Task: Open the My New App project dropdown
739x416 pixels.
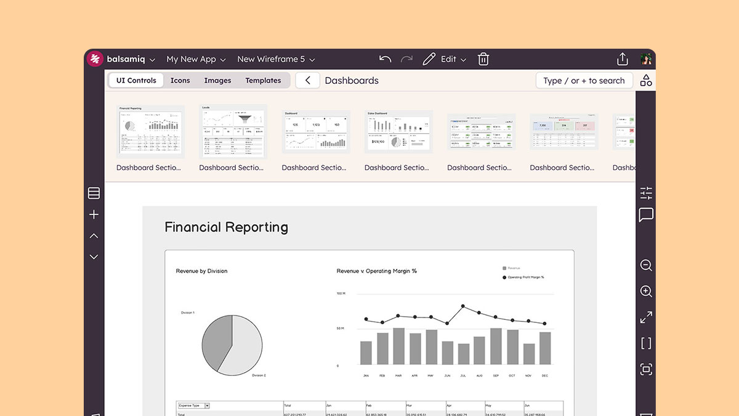Action: click(x=196, y=59)
